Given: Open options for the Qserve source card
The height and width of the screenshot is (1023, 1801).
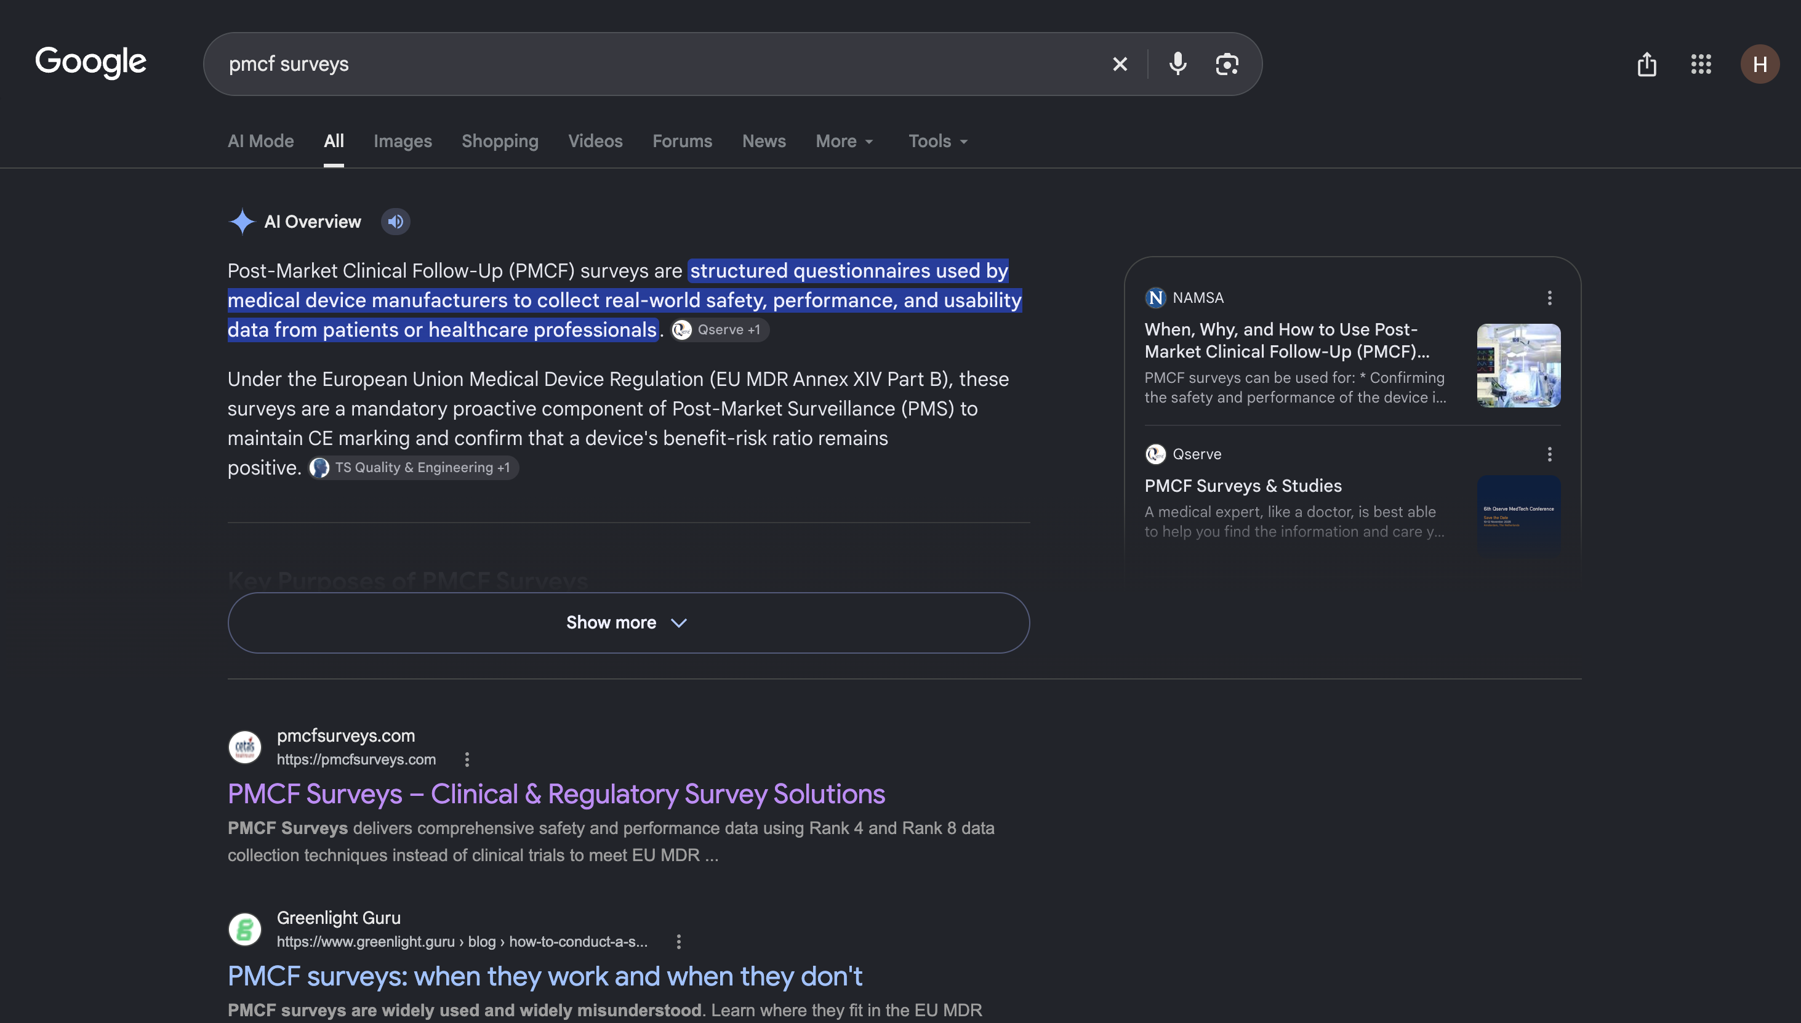Looking at the screenshot, I should 1549,454.
